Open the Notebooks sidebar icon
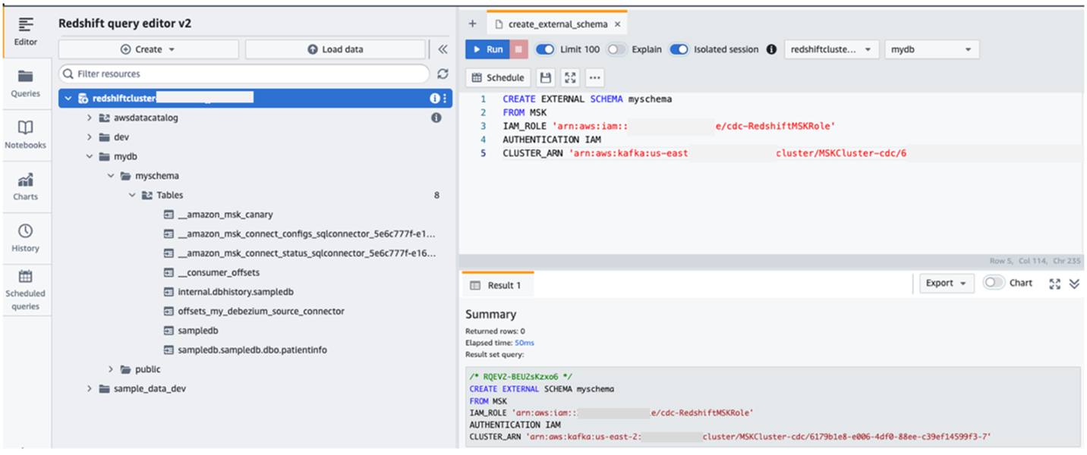Screen dimensions: 1087x455 tap(25, 134)
